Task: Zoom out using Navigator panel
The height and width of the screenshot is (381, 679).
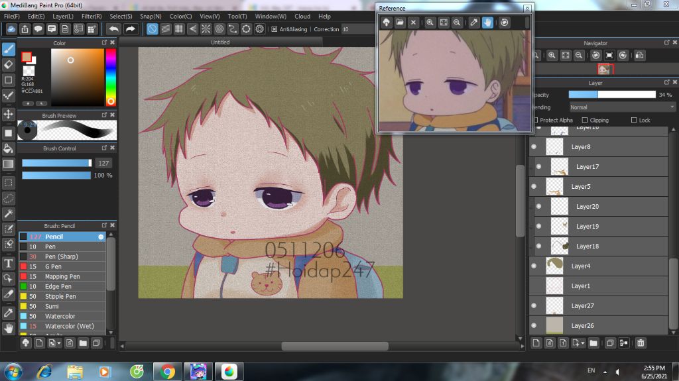Action: [578, 56]
